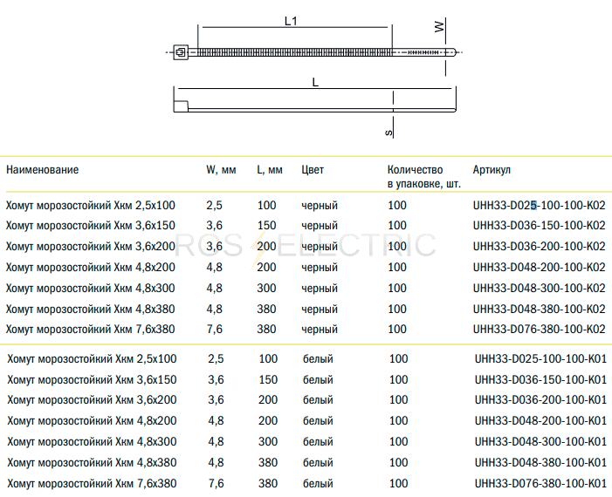The width and height of the screenshot is (612, 497).
Task: Click the cable tie head in the top drawing
Action: point(181,51)
